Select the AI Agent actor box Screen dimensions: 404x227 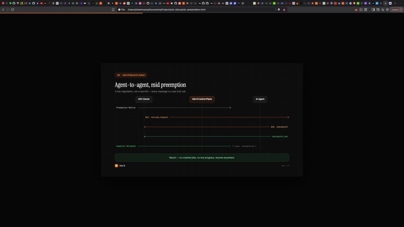tap(260, 99)
